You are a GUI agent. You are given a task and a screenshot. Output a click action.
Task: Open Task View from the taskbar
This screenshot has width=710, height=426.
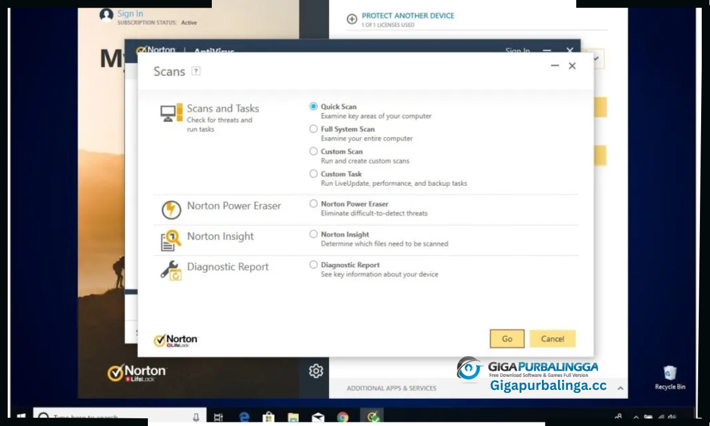218,417
